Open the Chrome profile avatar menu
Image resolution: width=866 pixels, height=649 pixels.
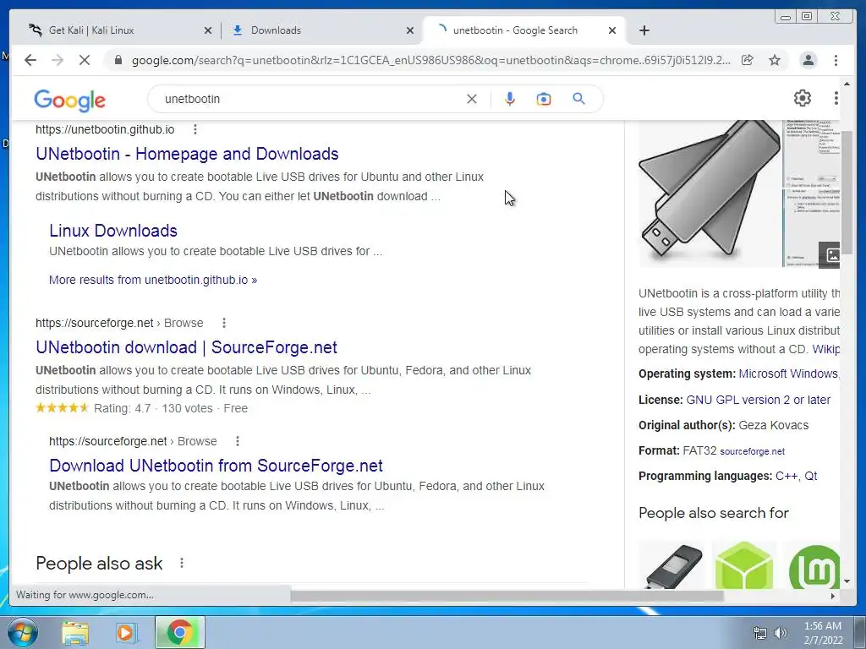click(x=808, y=60)
